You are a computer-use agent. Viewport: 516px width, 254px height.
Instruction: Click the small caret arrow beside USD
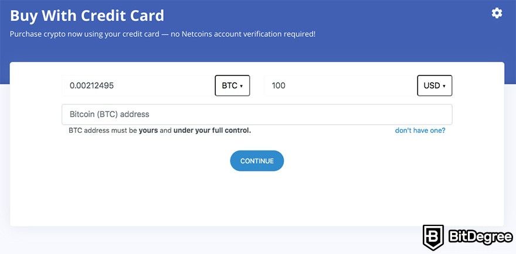(444, 86)
